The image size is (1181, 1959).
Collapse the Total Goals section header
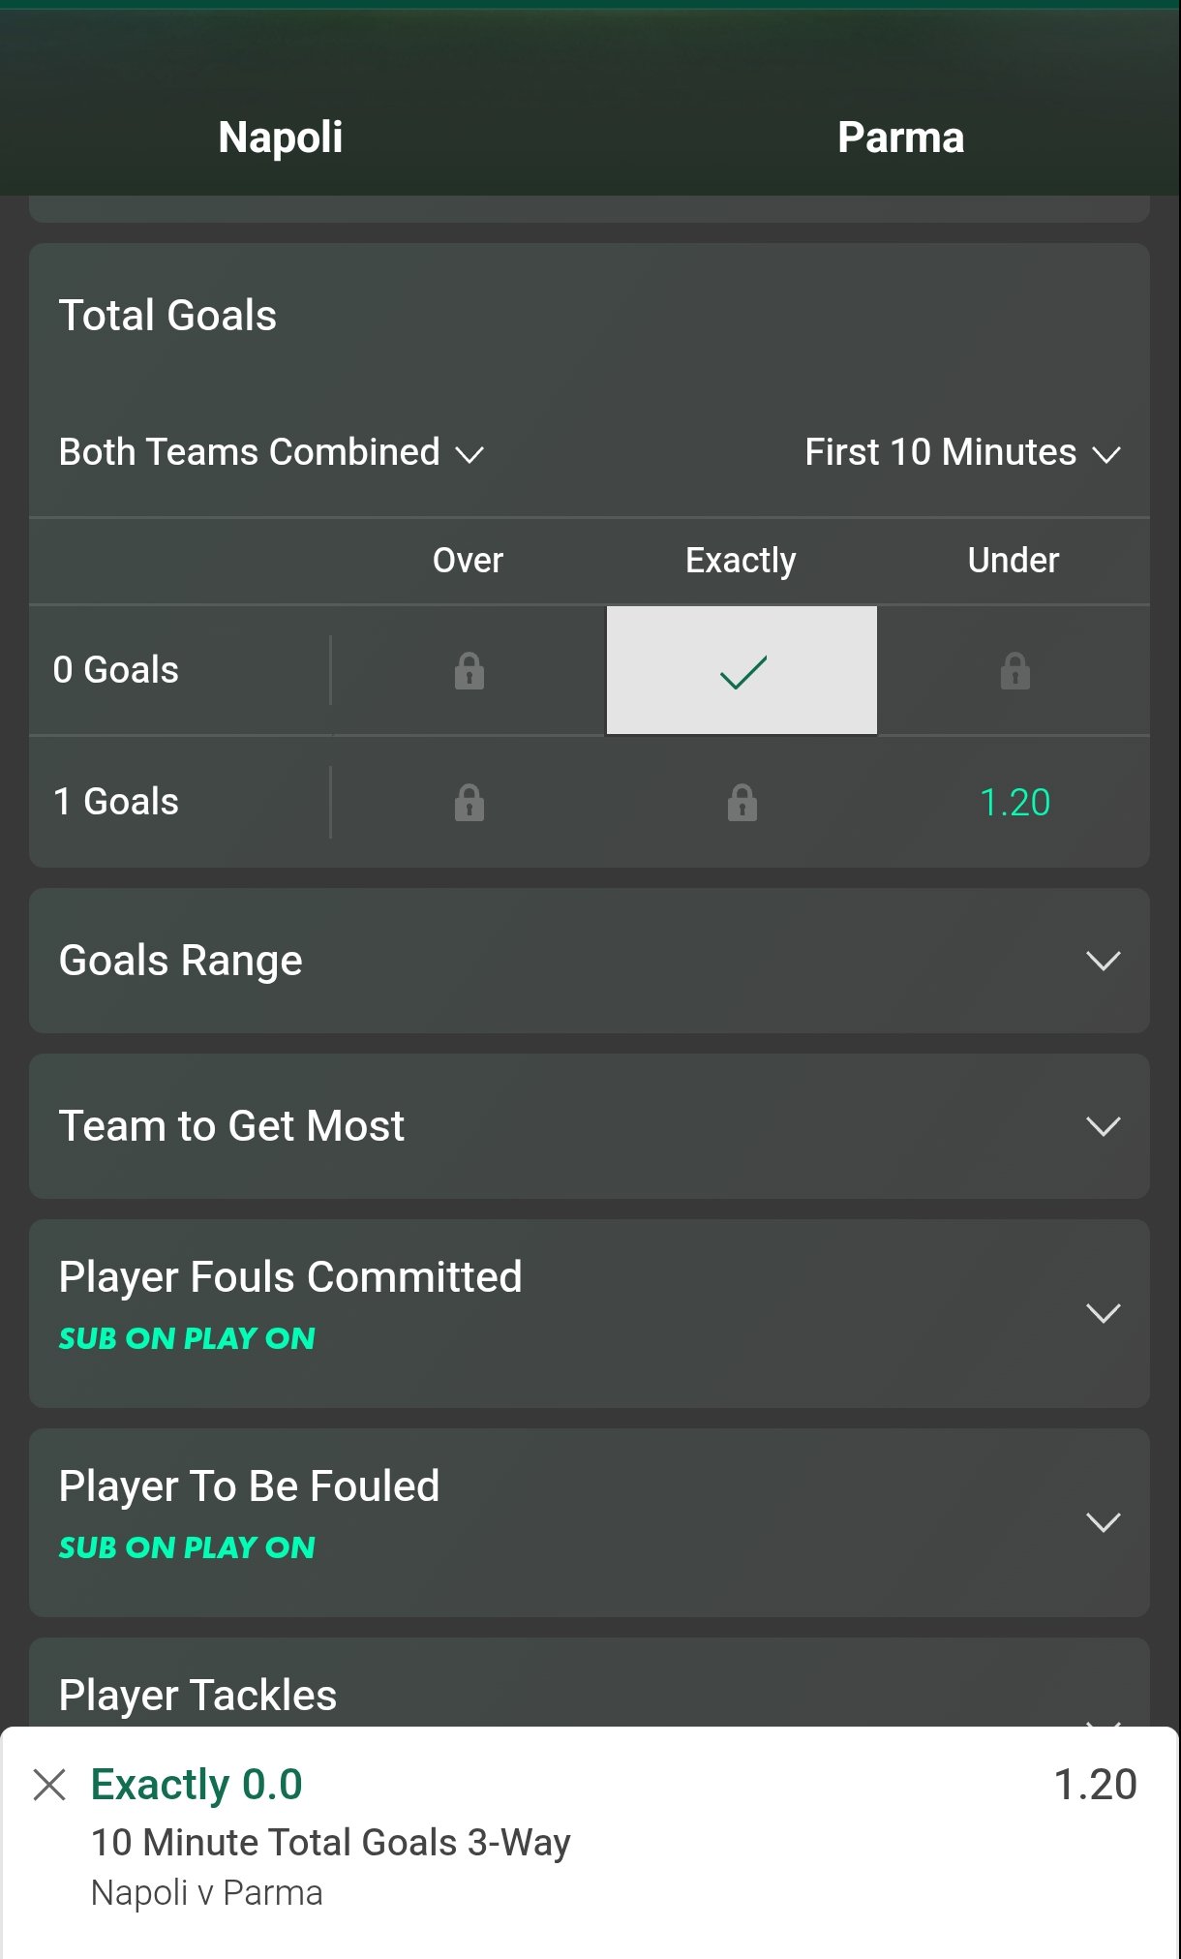coord(168,316)
